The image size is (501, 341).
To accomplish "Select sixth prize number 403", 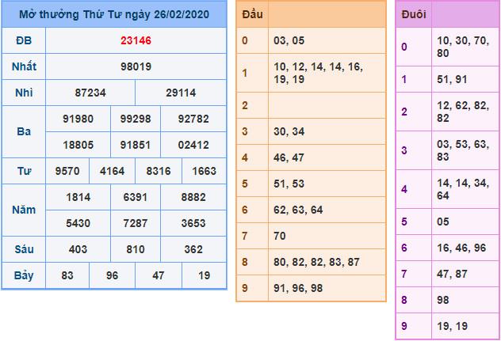I will 78,249.
